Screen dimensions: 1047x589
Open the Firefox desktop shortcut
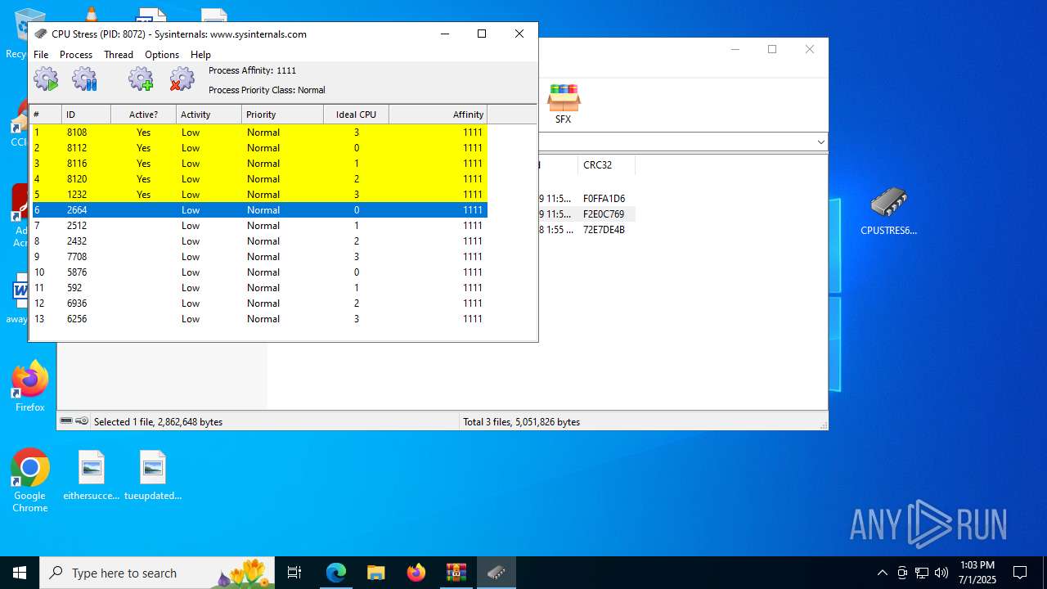[x=30, y=386]
